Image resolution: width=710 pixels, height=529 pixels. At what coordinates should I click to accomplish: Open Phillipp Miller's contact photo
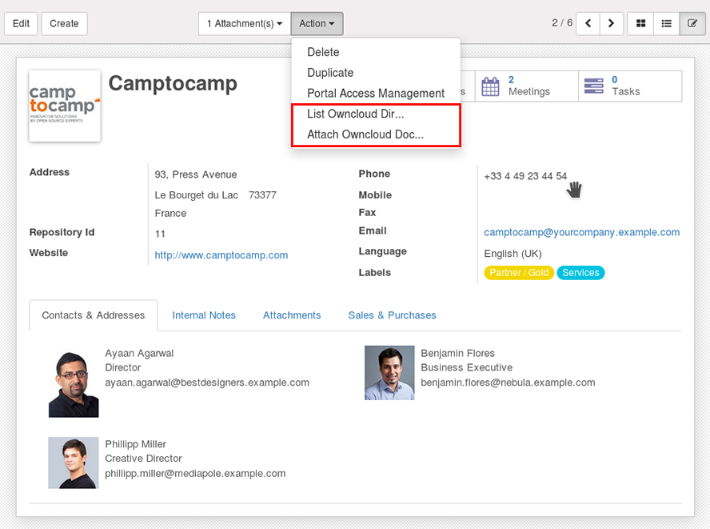coord(74,463)
